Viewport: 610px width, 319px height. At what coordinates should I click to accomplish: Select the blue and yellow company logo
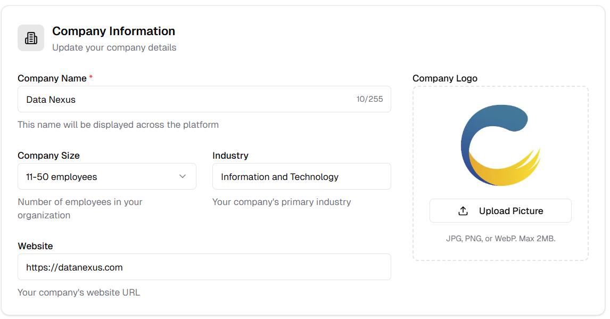pyautogui.click(x=500, y=145)
